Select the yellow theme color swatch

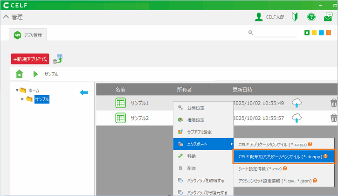pos(314,33)
